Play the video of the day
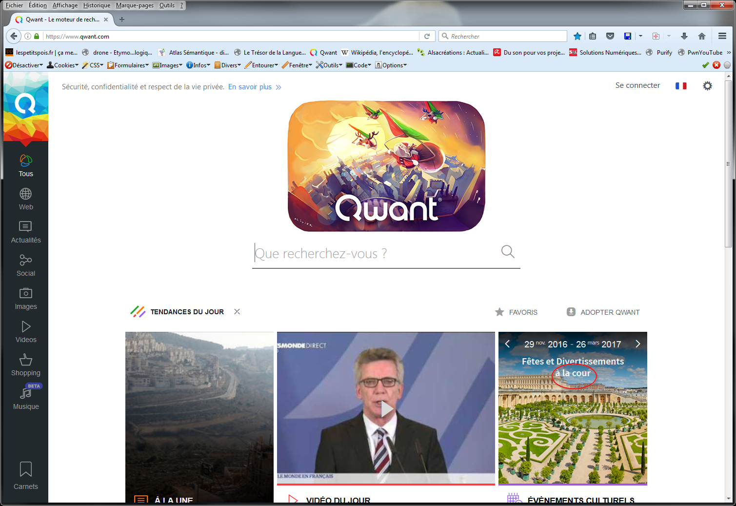This screenshot has height=506, width=736. [x=386, y=408]
